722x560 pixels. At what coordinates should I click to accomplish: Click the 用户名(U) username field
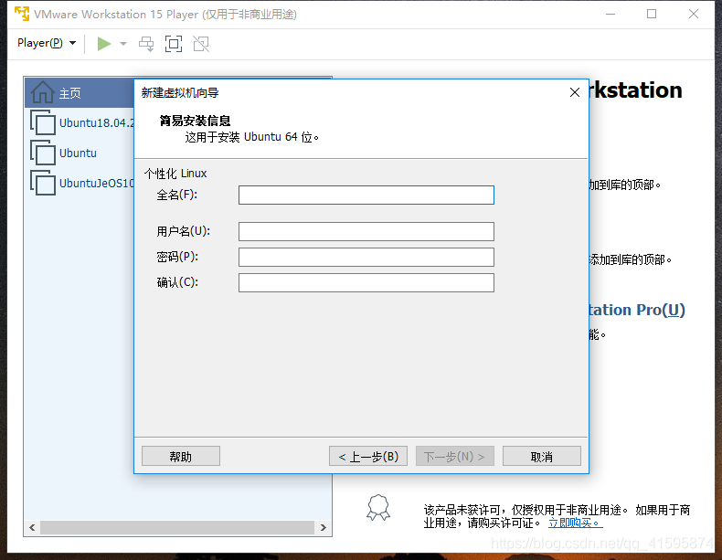pos(366,231)
